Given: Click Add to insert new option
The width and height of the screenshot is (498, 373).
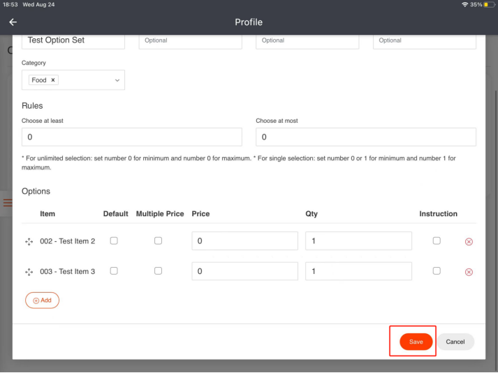Looking at the screenshot, I should [x=42, y=300].
